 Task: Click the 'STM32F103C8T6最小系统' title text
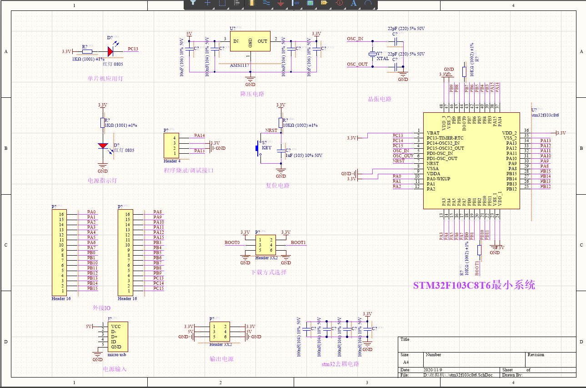point(474,285)
